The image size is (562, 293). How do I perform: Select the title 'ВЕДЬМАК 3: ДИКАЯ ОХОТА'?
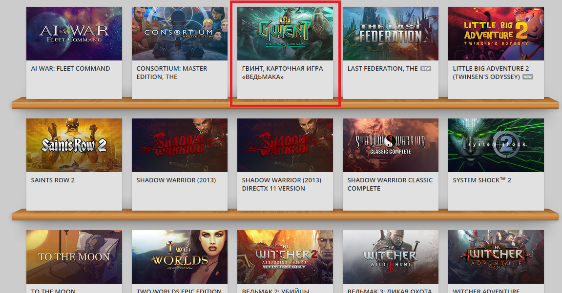pos(390,291)
